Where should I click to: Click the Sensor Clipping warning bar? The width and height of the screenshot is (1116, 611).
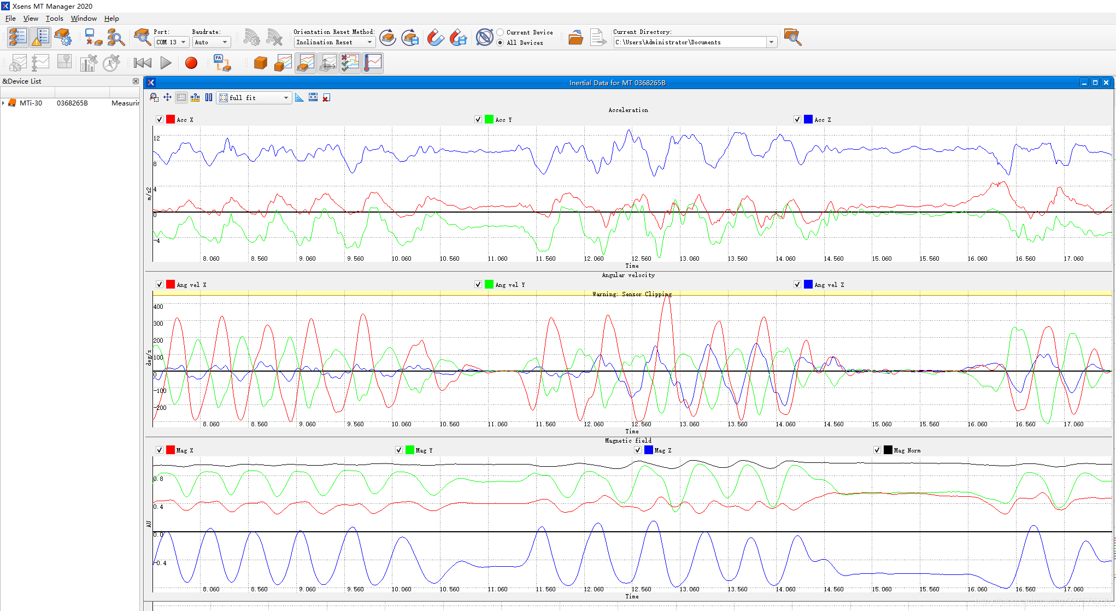coord(632,294)
